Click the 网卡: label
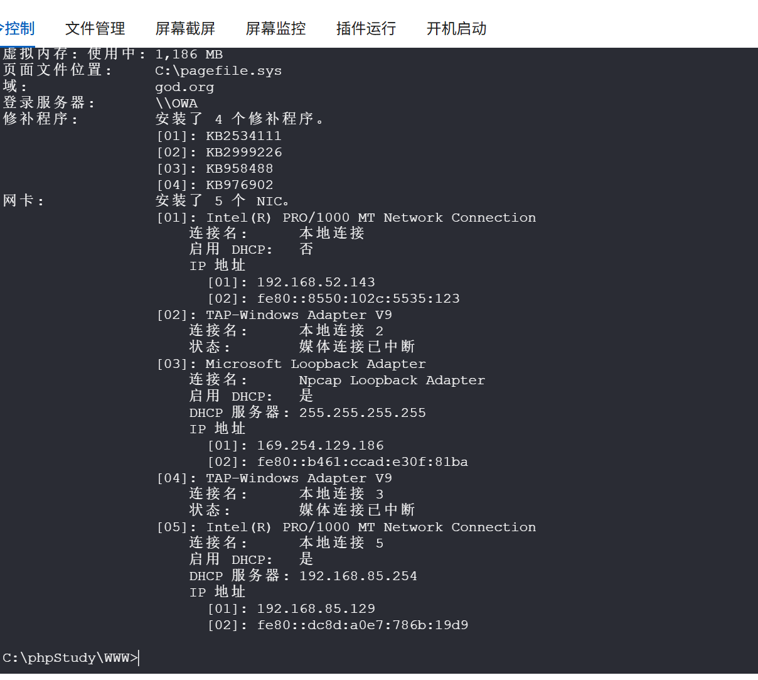This screenshot has height=680, width=758. 23,201
